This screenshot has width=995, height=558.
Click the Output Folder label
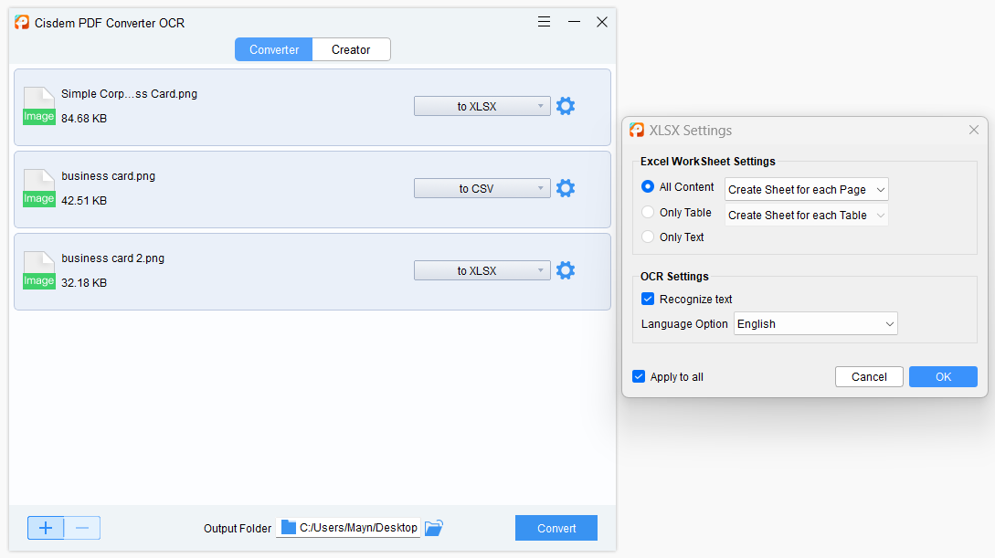[x=238, y=528]
